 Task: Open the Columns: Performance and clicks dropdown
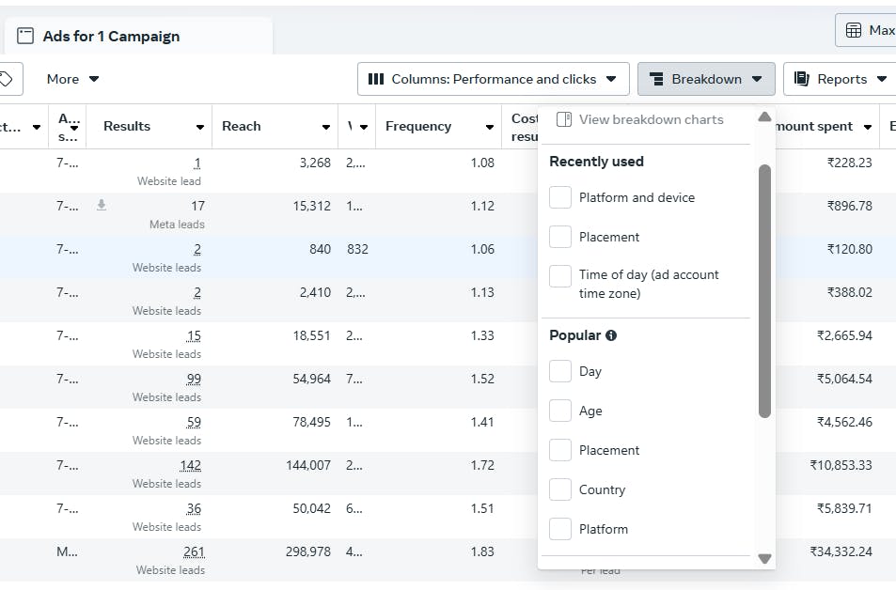click(493, 79)
